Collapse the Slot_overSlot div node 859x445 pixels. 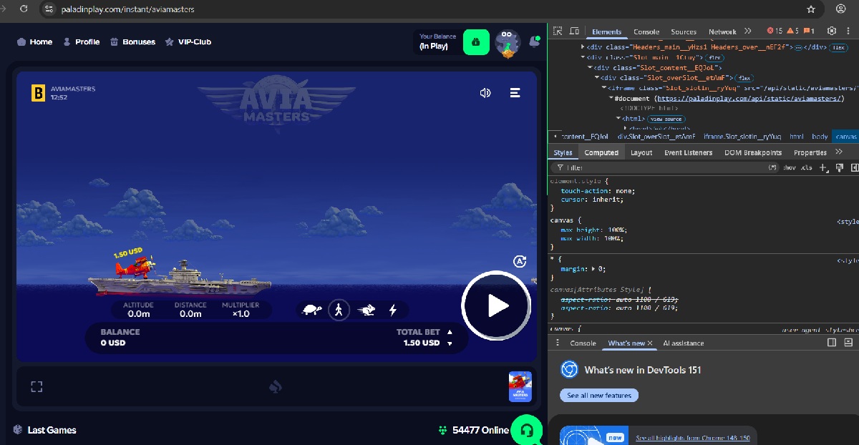pyautogui.click(x=597, y=77)
